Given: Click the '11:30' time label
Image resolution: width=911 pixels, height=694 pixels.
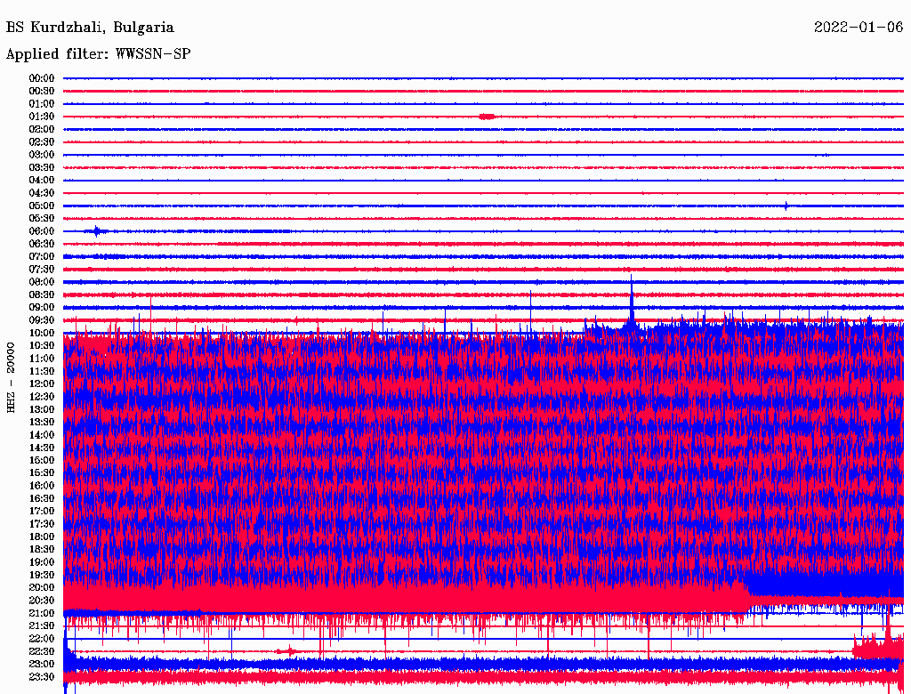Looking at the screenshot, I should click(x=42, y=371).
